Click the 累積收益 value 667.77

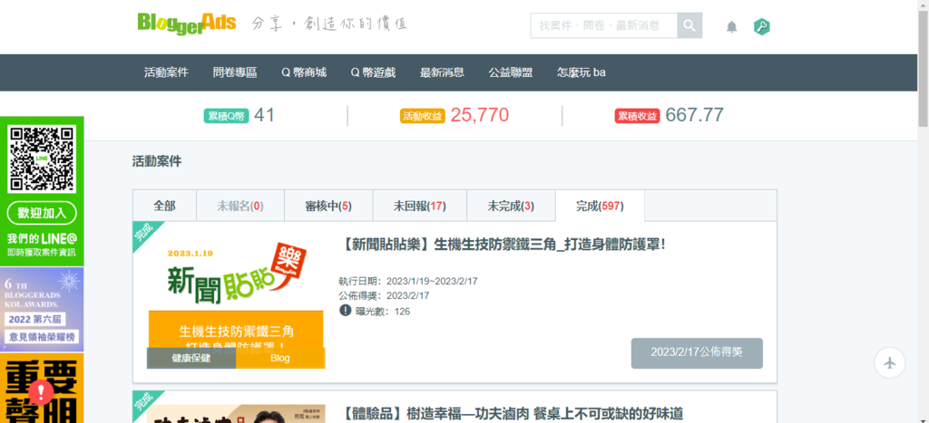(x=694, y=115)
